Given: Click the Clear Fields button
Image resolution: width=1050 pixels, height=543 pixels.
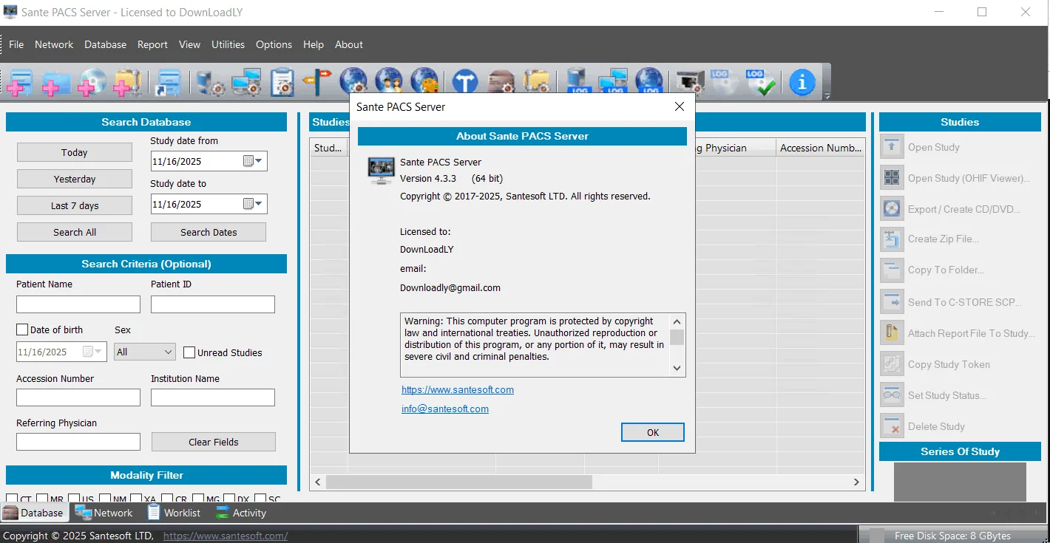Looking at the screenshot, I should pyautogui.click(x=214, y=442).
